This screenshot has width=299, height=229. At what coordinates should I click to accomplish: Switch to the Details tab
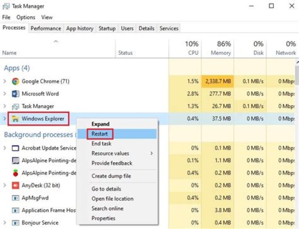(147, 28)
